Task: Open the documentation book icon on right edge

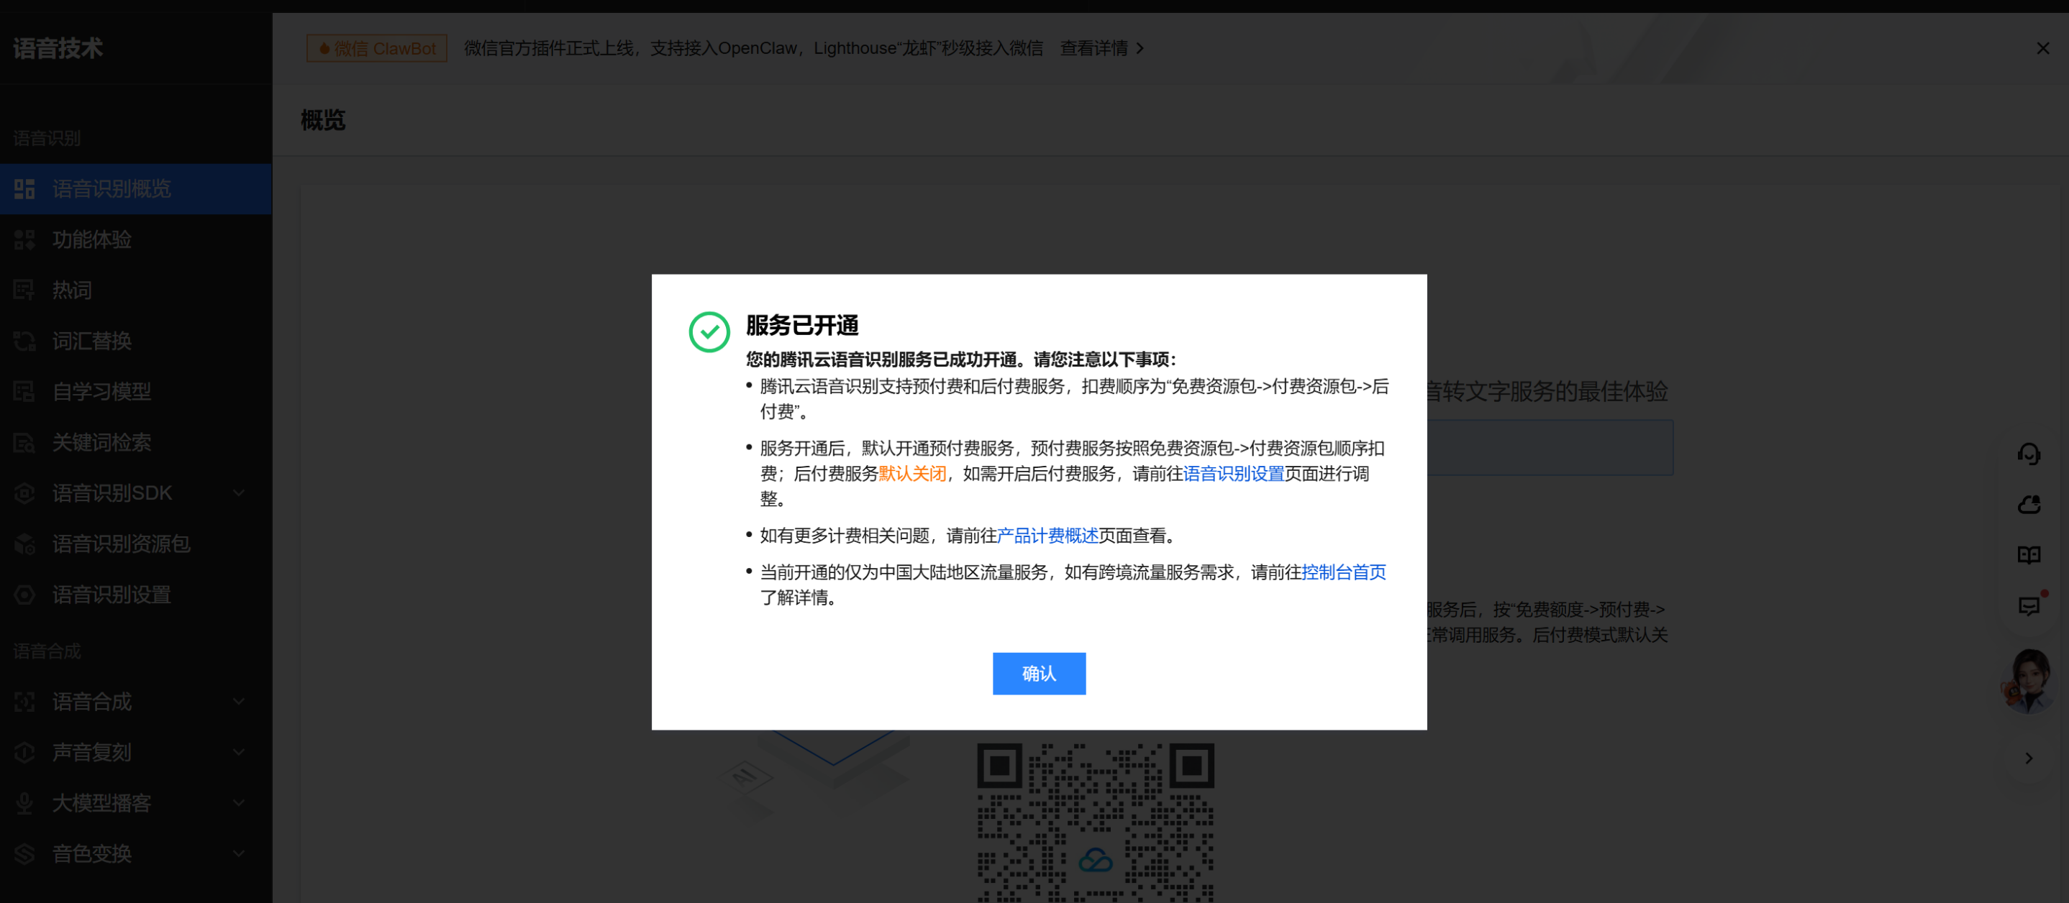Action: point(2029,554)
